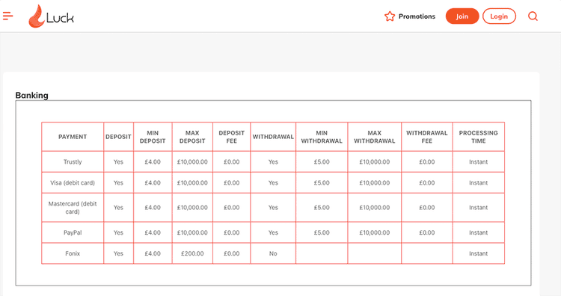
Task: Click Fonix max deposit £200.00
Action: point(192,253)
